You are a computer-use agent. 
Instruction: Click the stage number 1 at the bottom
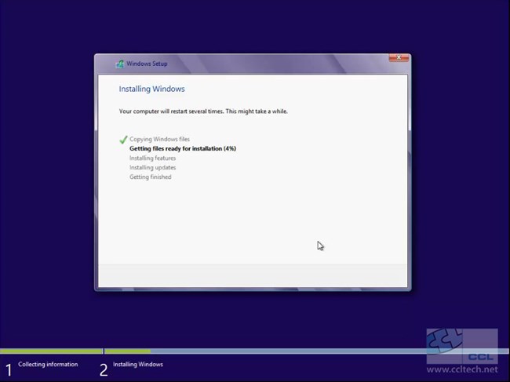pyautogui.click(x=9, y=370)
